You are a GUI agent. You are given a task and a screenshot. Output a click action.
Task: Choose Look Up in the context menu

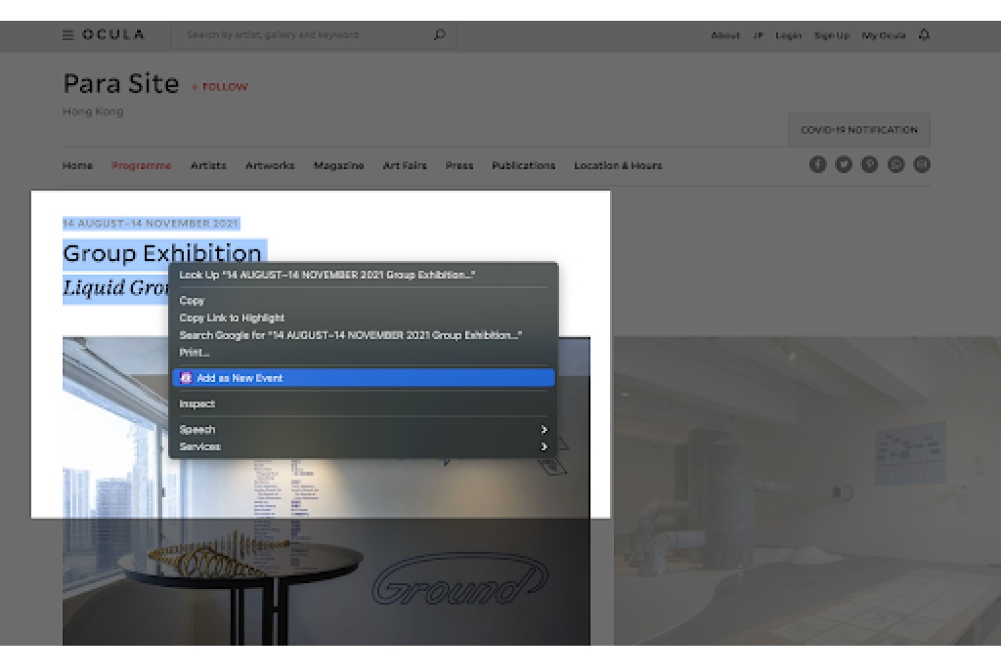364,275
